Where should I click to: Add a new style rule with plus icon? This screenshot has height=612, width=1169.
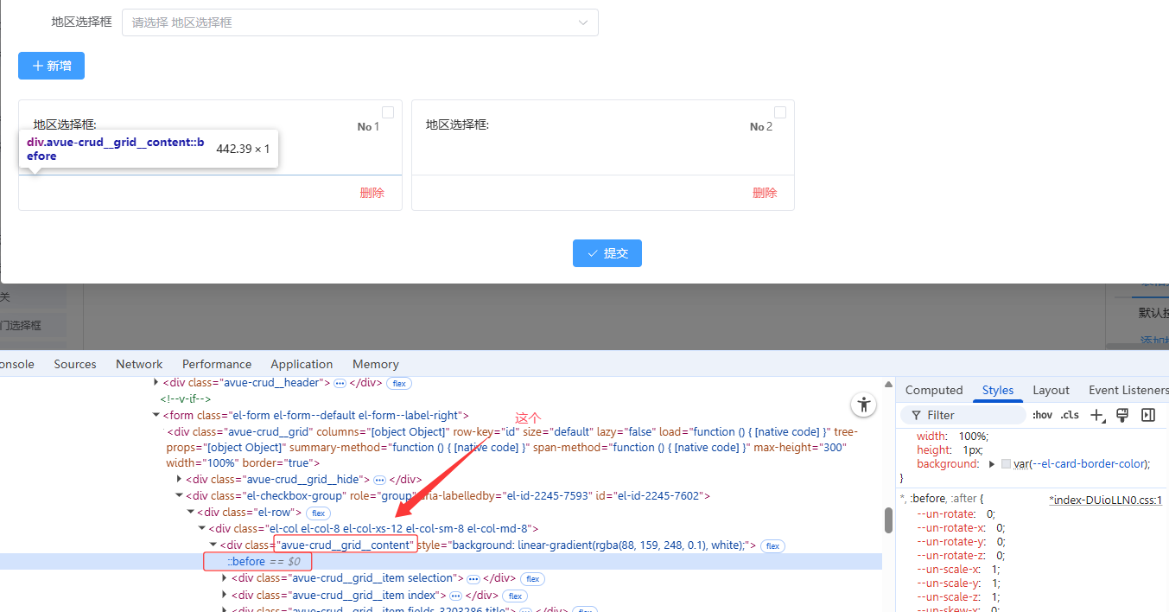1096,415
